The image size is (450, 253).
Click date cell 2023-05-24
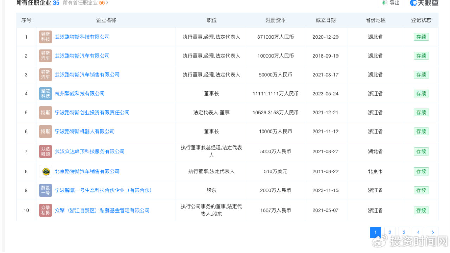pos(326,94)
